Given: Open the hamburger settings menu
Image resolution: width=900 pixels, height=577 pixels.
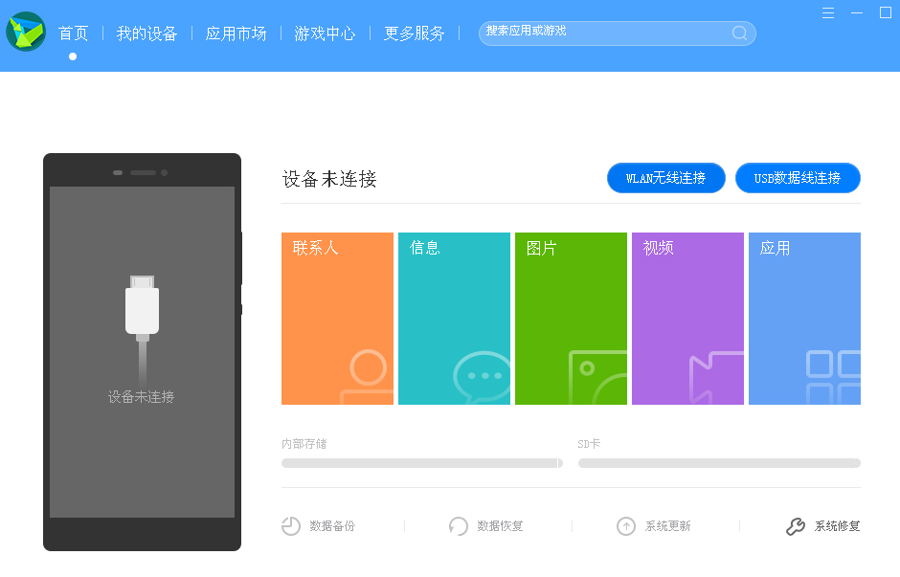Looking at the screenshot, I should point(827,12).
